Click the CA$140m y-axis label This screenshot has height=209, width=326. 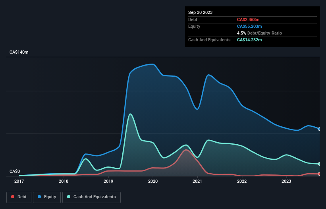(x=19, y=52)
